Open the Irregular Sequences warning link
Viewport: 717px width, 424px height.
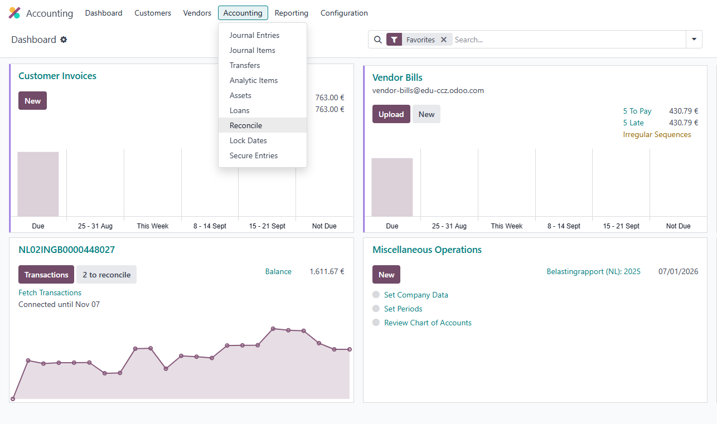(657, 134)
